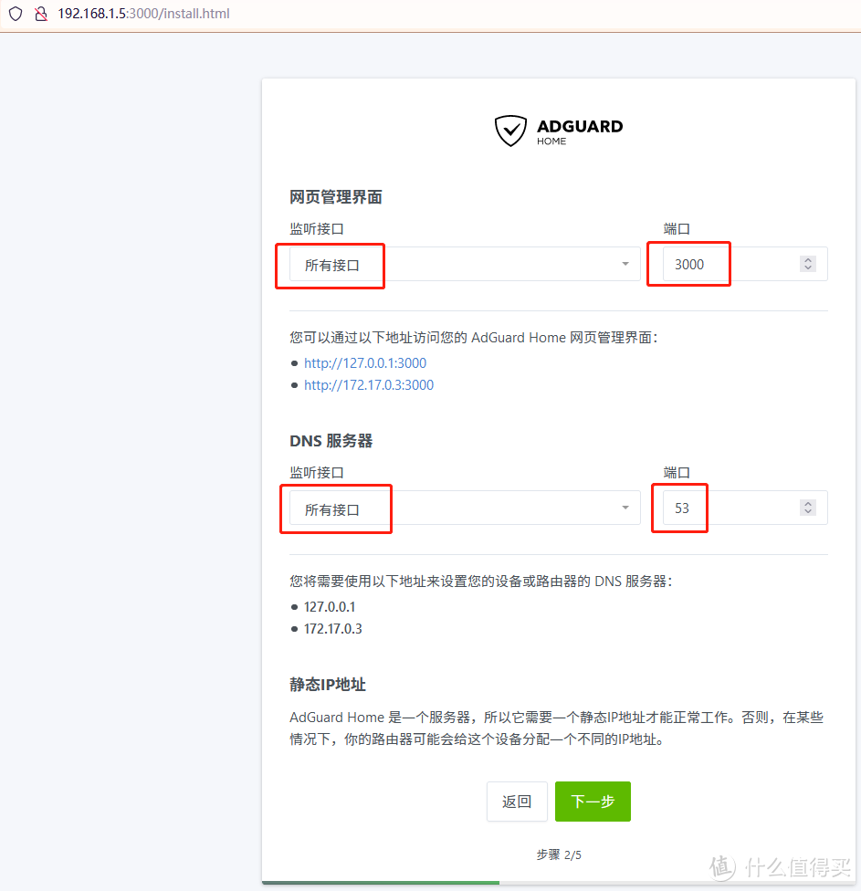The width and height of the screenshot is (861, 891).
Task: Click the insecure connection padlock icon
Action: point(41,14)
